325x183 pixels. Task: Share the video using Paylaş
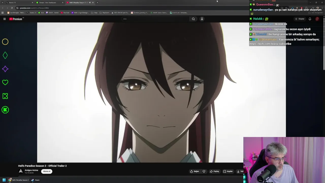coord(214,171)
